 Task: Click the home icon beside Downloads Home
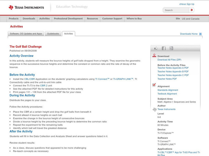pyautogui.click(x=200, y=34)
